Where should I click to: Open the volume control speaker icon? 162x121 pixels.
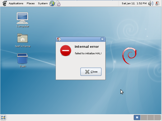coord(151,3)
